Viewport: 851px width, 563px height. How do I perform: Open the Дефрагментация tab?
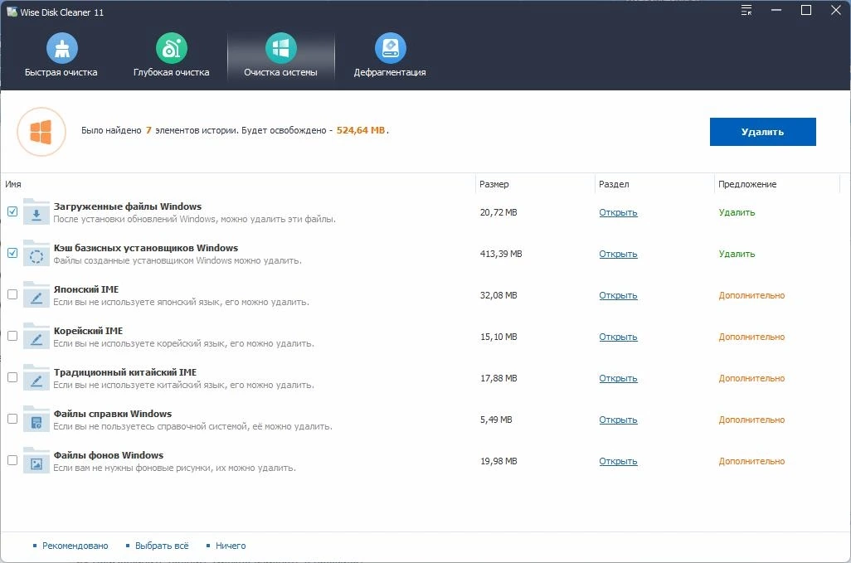coord(390,56)
